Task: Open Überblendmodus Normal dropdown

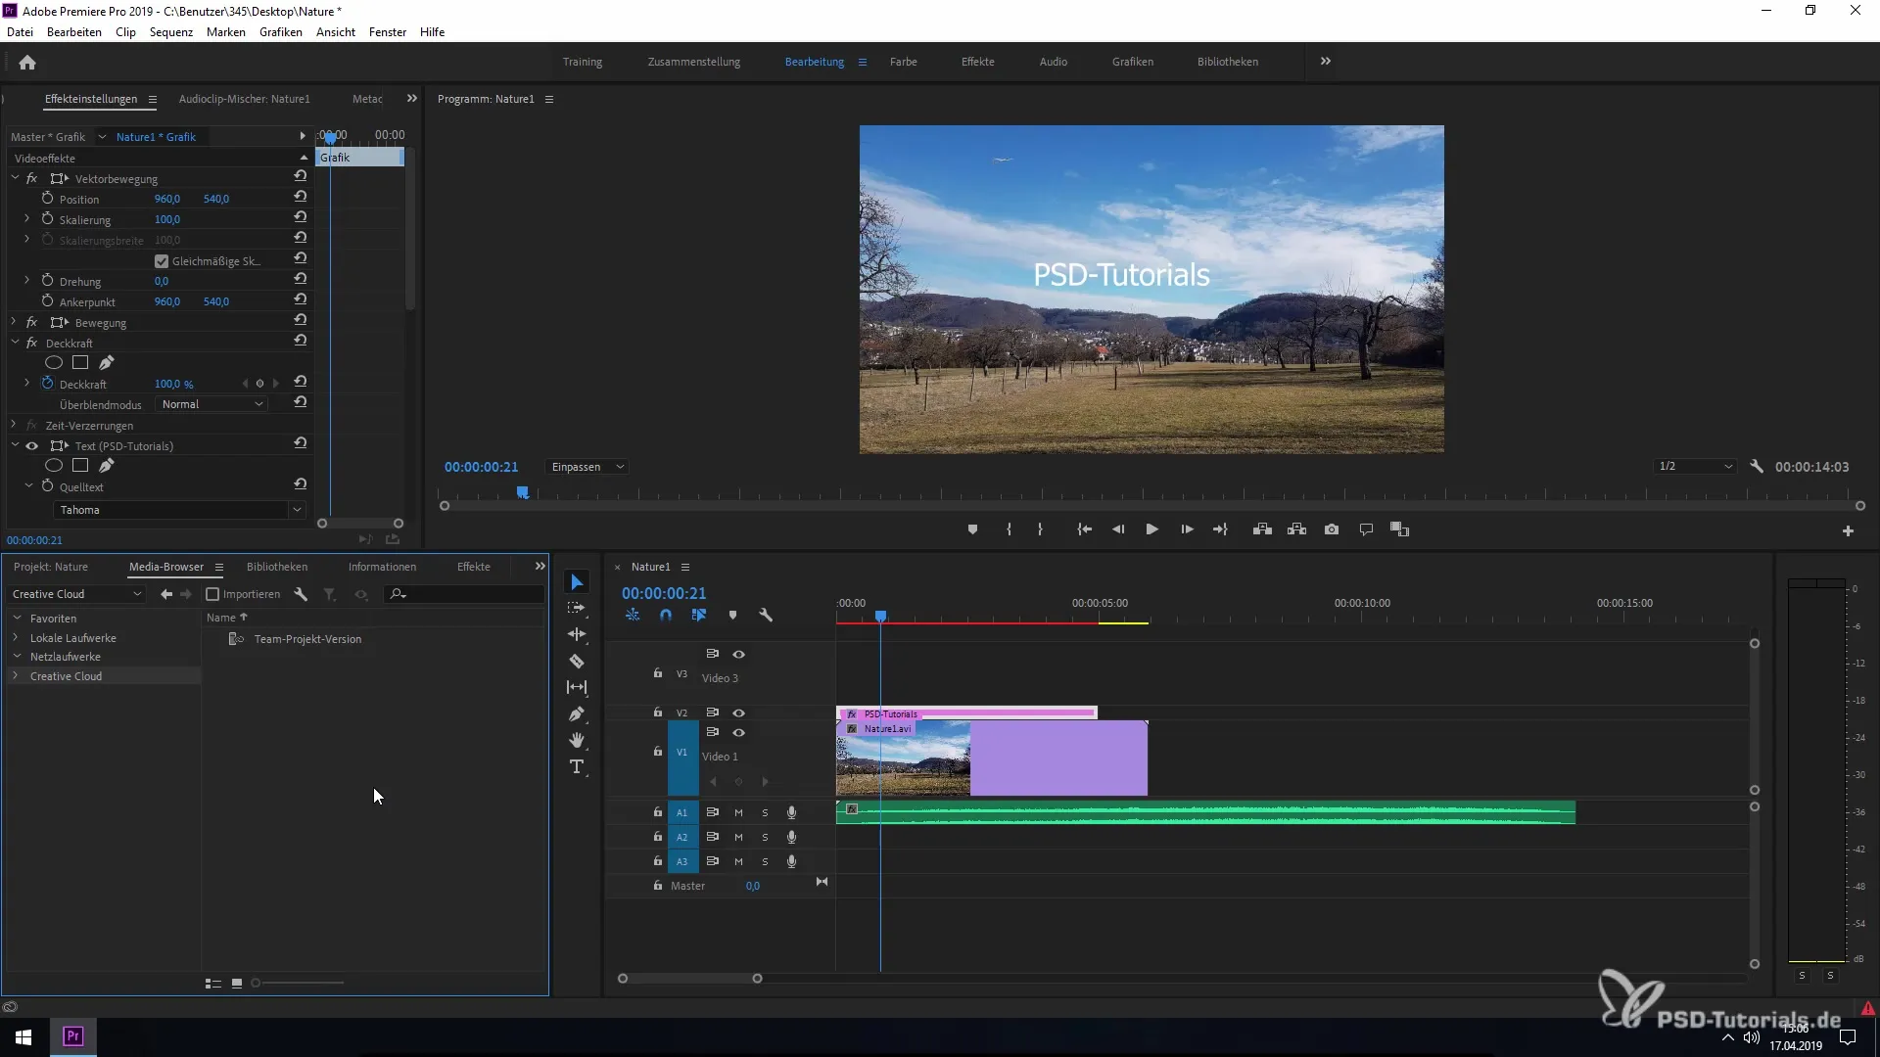Action: pos(211,404)
